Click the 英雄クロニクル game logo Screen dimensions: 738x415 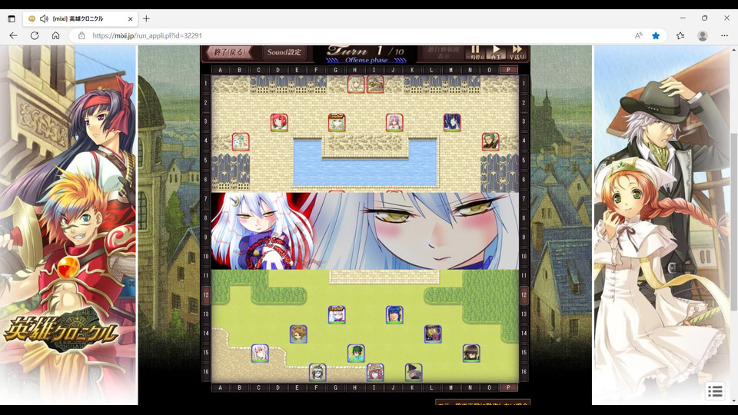pos(60,332)
